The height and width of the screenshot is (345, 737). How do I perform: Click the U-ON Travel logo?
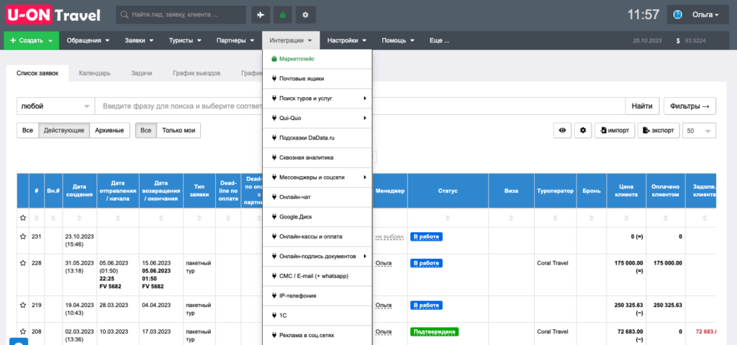[x=53, y=14]
